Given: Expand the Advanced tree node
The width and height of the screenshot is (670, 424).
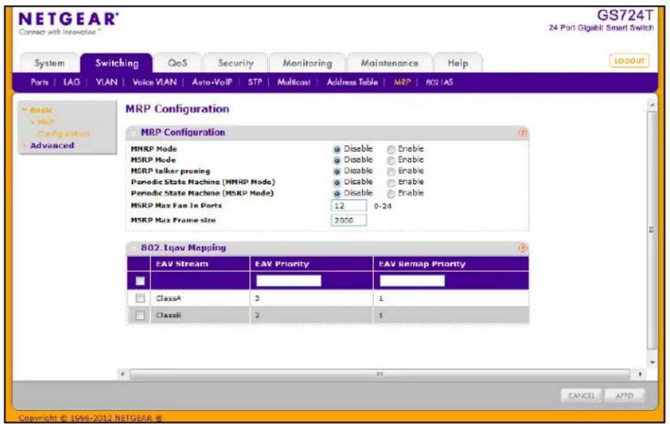Looking at the screenshot, I should pos(24,146).
